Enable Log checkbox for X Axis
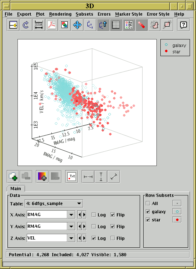The height and width of the screenshot is (269, 196). (x=94, y=215)
